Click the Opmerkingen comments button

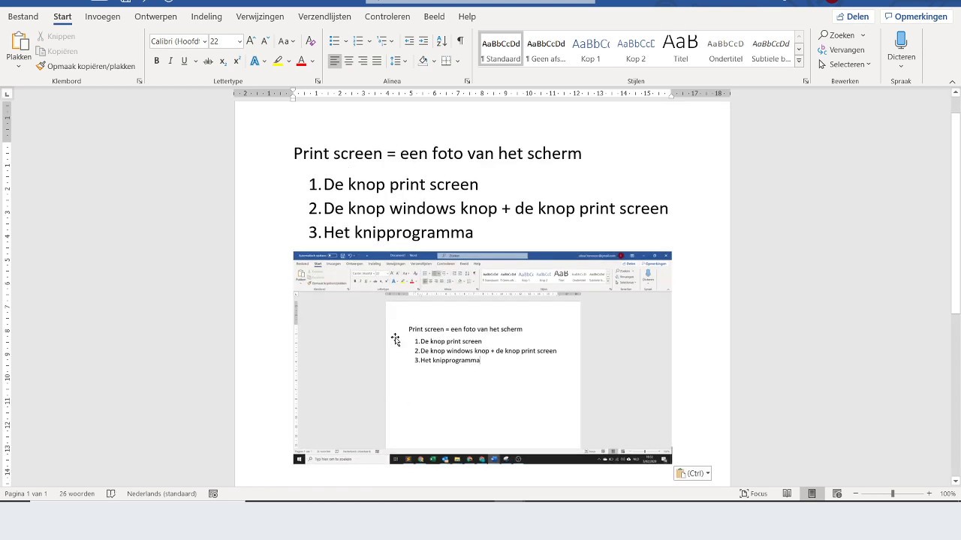coord(915,16)
